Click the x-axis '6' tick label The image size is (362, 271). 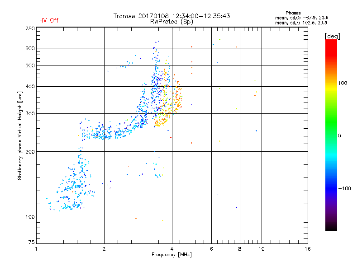click(x=211, y=249)
